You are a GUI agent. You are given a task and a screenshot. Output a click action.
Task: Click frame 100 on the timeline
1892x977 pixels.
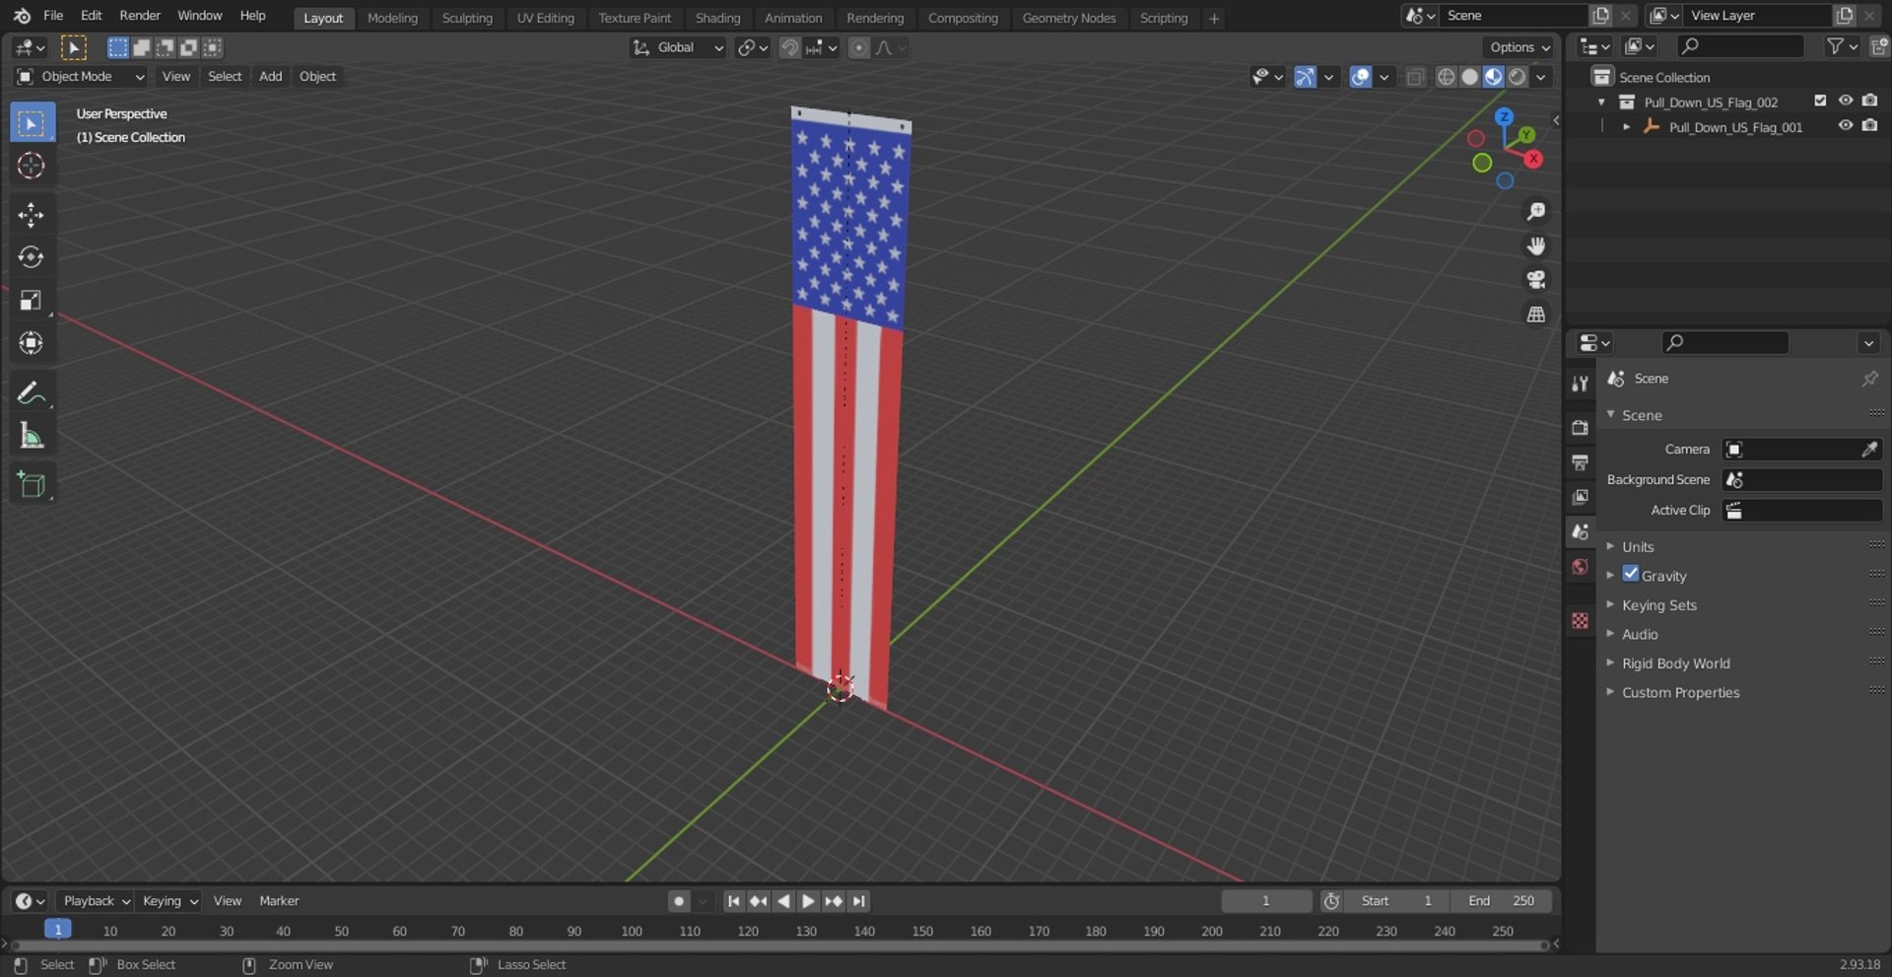click(x=632, y=931)
